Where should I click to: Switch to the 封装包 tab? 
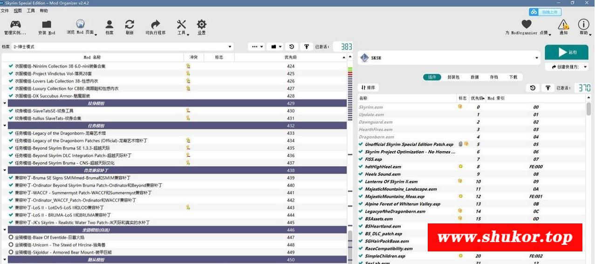pyautogui.click(x=453, y=77)
